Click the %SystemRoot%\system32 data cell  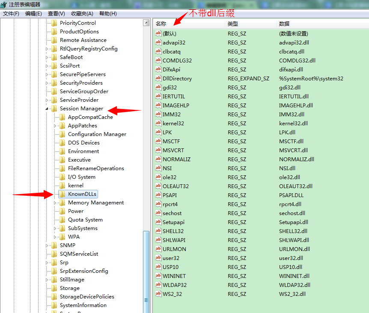pyautogui.click(x=311, y=78)
